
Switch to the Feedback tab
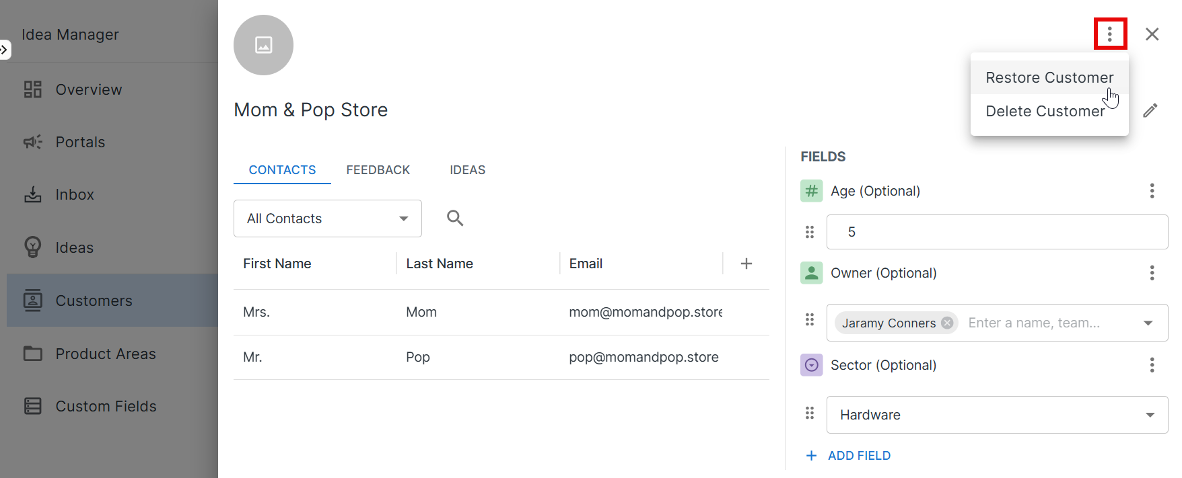[x=378, y=170]
